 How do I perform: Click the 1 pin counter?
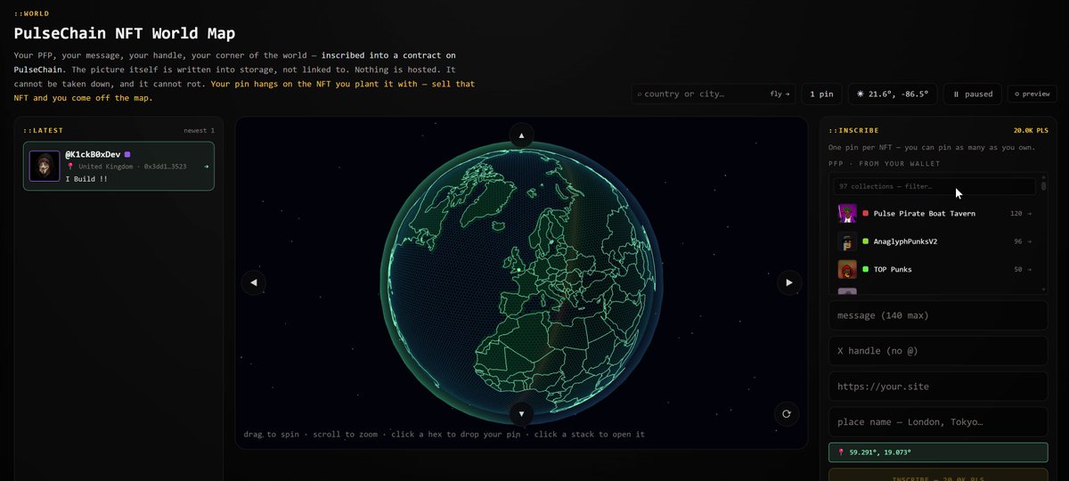[x=821, y=94]
